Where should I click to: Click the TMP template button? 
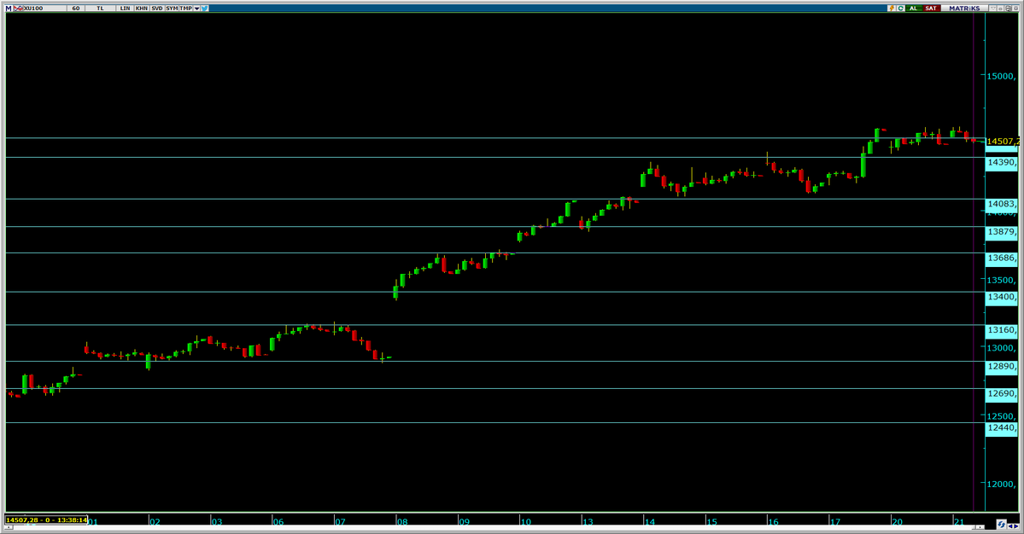[x=186, y=9]
